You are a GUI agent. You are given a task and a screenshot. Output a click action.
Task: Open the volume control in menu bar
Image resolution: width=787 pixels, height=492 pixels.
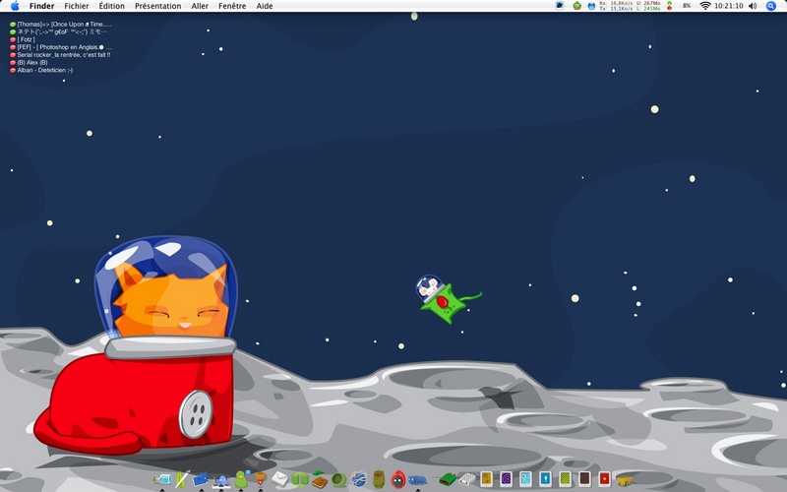click(x=753, y=6)
